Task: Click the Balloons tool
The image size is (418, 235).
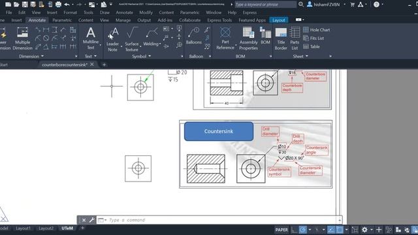Action: tap(194, 36)
